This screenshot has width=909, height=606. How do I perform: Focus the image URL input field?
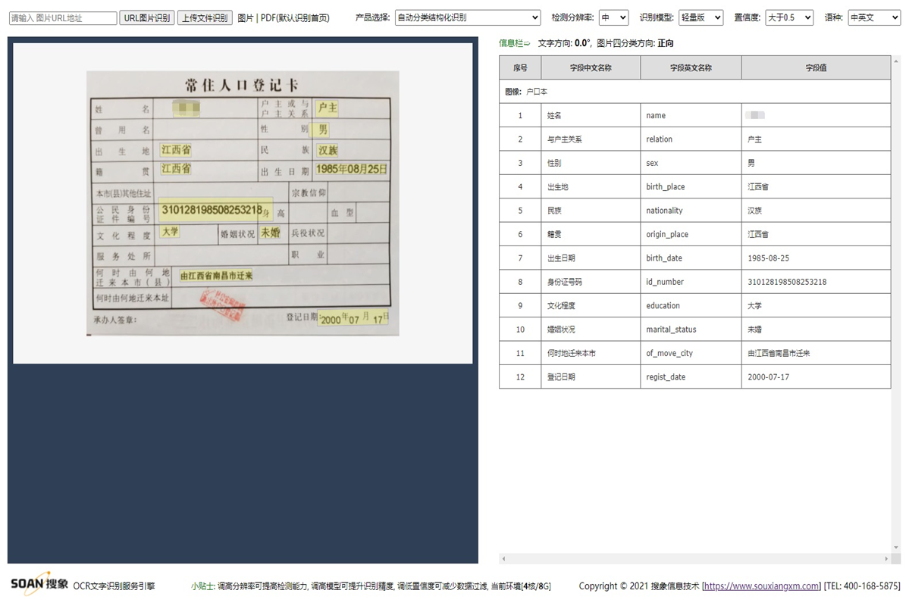coord(63,18)
